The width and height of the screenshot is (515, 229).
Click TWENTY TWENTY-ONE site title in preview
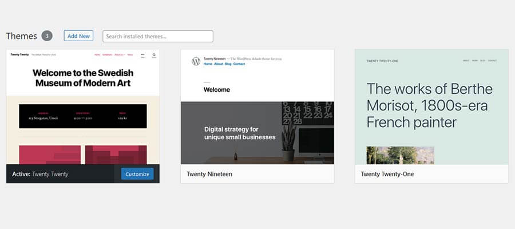[x=382, y=61]
